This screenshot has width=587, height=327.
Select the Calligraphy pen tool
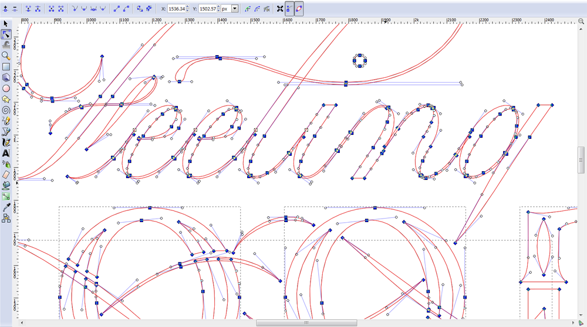point(6,142)
